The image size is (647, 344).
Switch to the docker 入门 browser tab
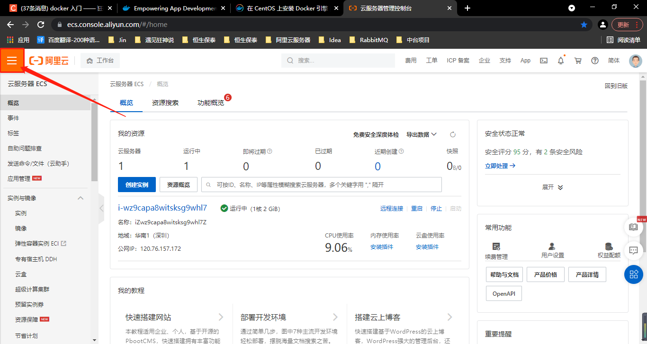pos(61,8)
